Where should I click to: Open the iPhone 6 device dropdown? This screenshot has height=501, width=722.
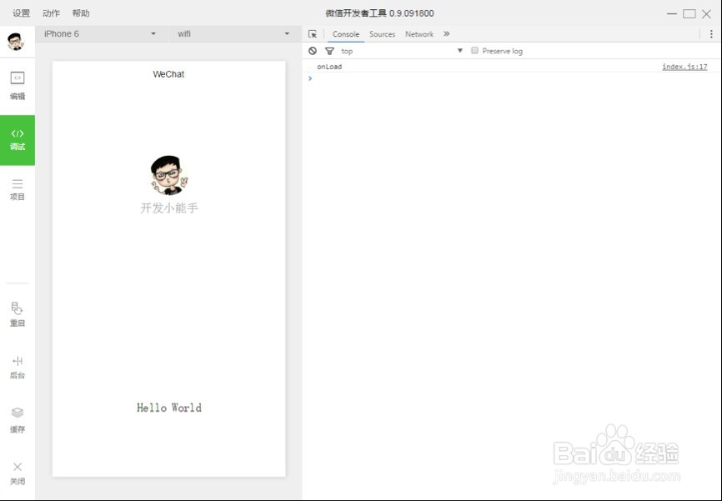tap(100, 33)
